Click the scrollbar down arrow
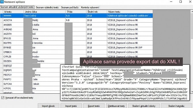Screen dimensions: 193x108 click(x=192, y=92)
